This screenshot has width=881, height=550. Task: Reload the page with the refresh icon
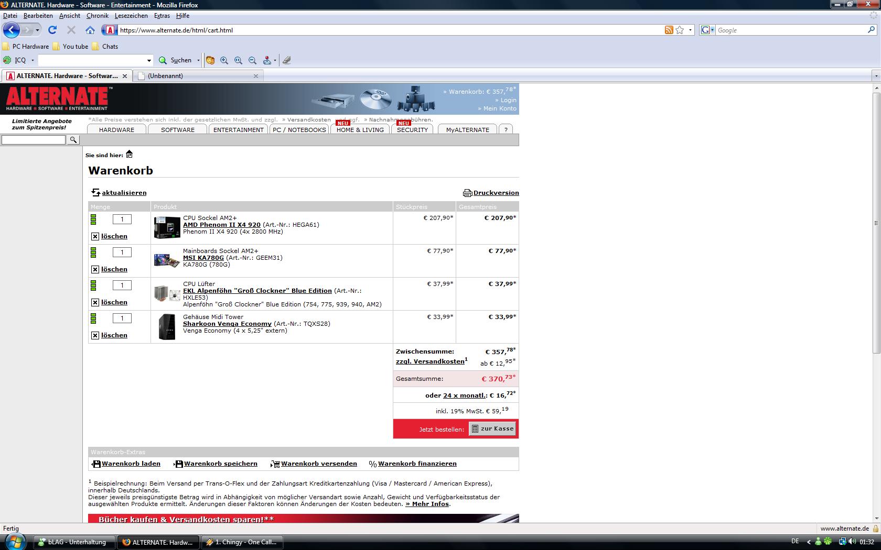(x=52, y=30)
